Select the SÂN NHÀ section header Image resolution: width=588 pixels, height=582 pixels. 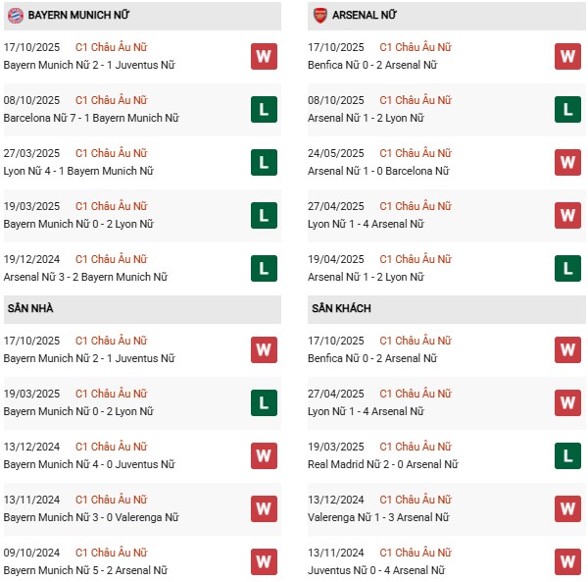tap(30, 308)
